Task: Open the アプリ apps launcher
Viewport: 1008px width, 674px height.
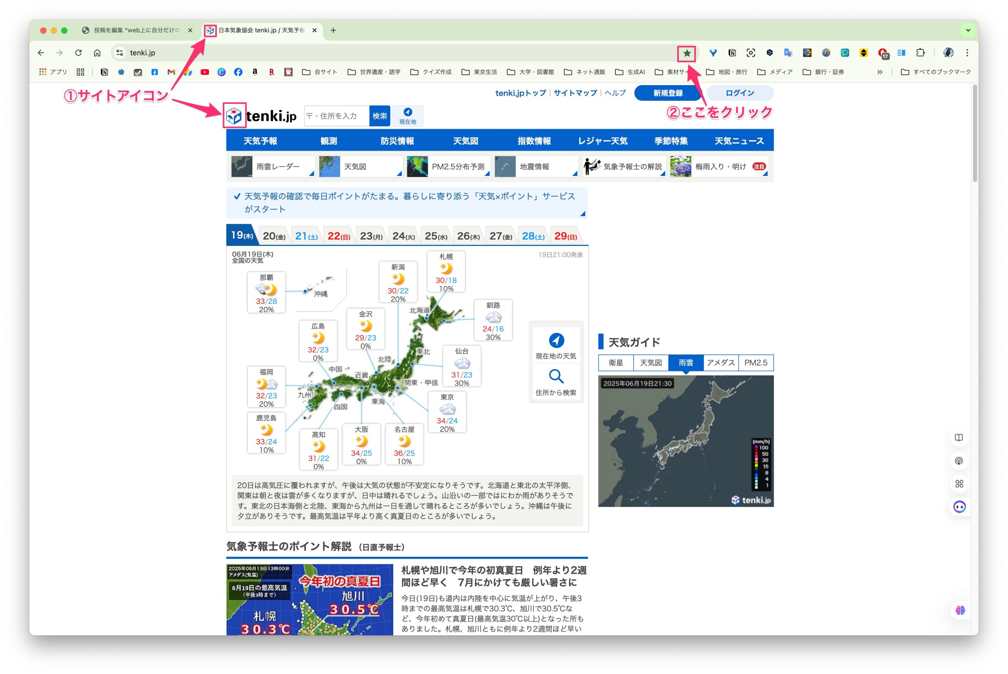Action: pos(53,72)
